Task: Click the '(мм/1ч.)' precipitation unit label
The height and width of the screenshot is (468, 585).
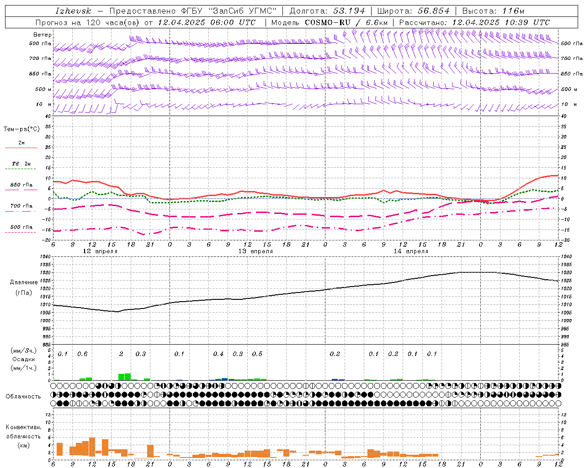Action: pyautogui.click(x=23, y=367)
